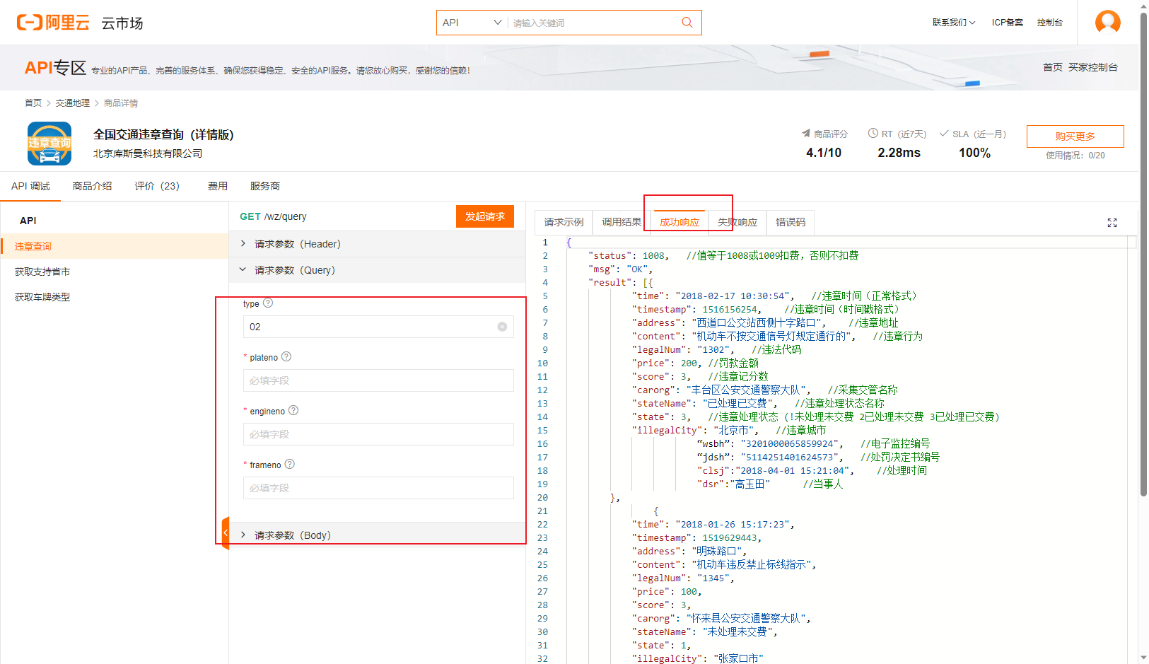Open 控制台 link in header
Image resolution: width=1149 pixels, height=664 pixels.
click(x=1050, y=23)
